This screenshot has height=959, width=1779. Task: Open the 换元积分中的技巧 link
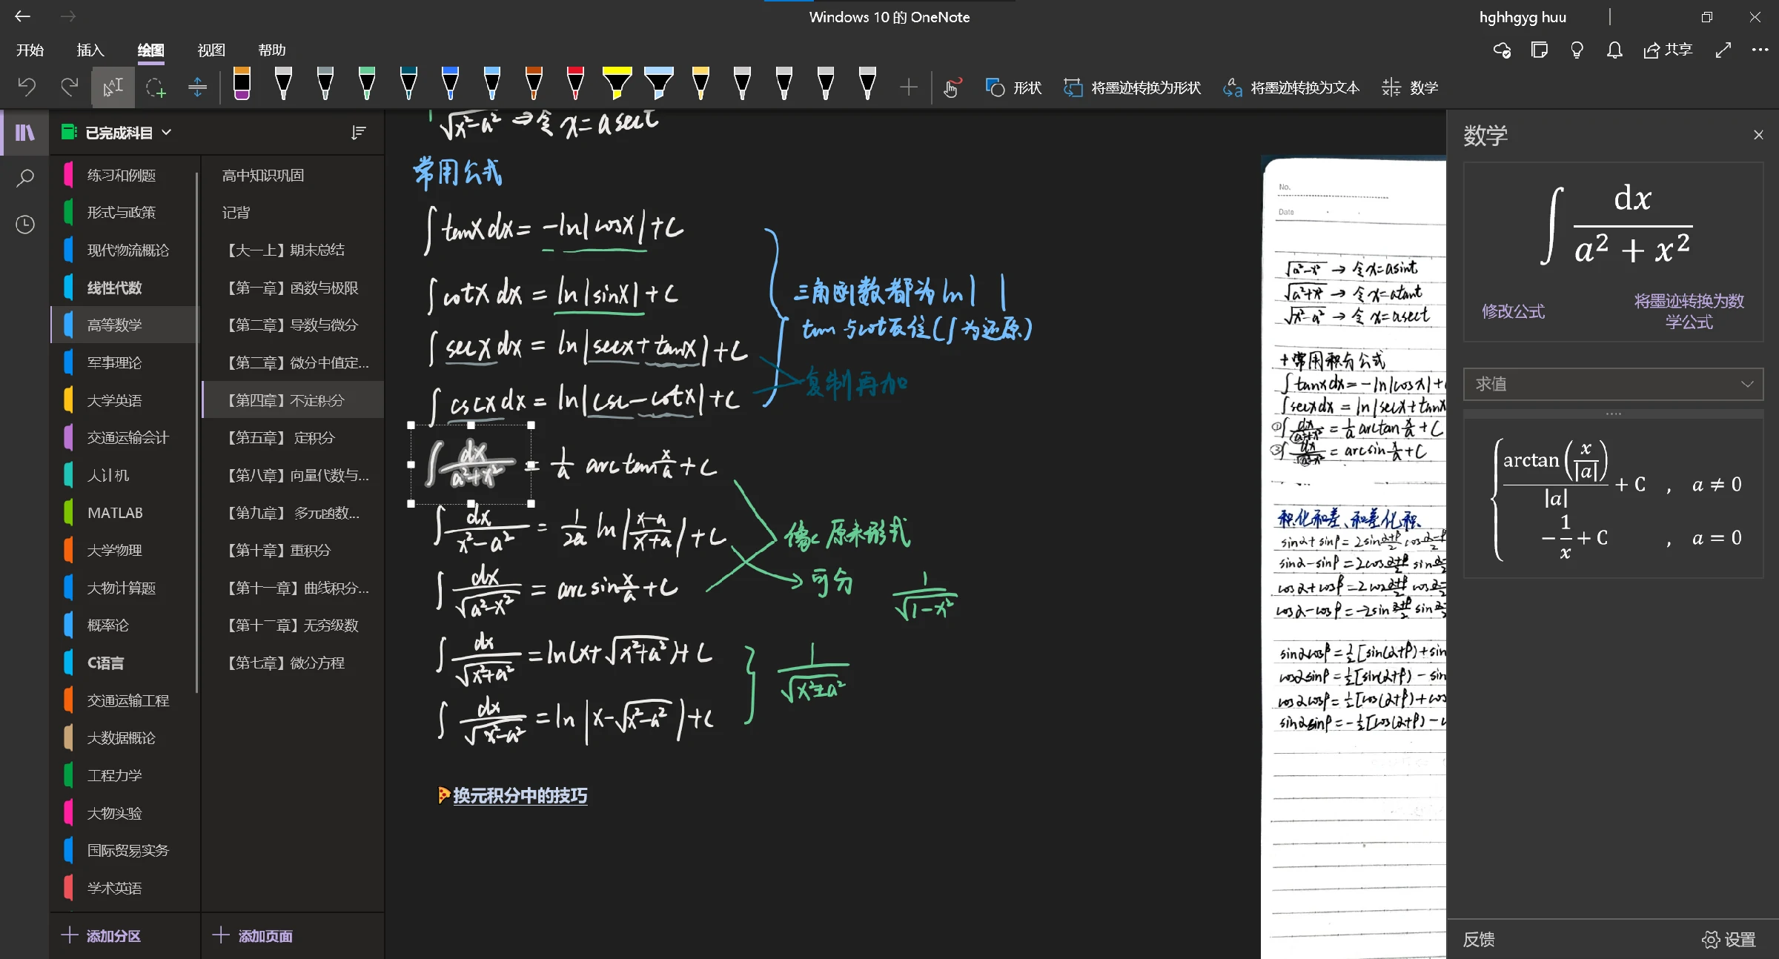[520, 796]
